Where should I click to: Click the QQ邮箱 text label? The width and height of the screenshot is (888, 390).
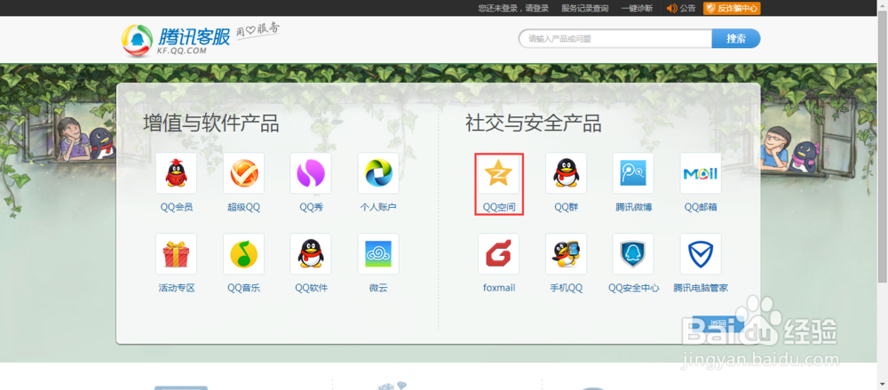tap(701, 208)
